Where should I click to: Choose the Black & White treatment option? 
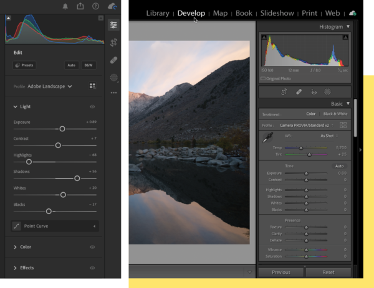click(335, 114)
